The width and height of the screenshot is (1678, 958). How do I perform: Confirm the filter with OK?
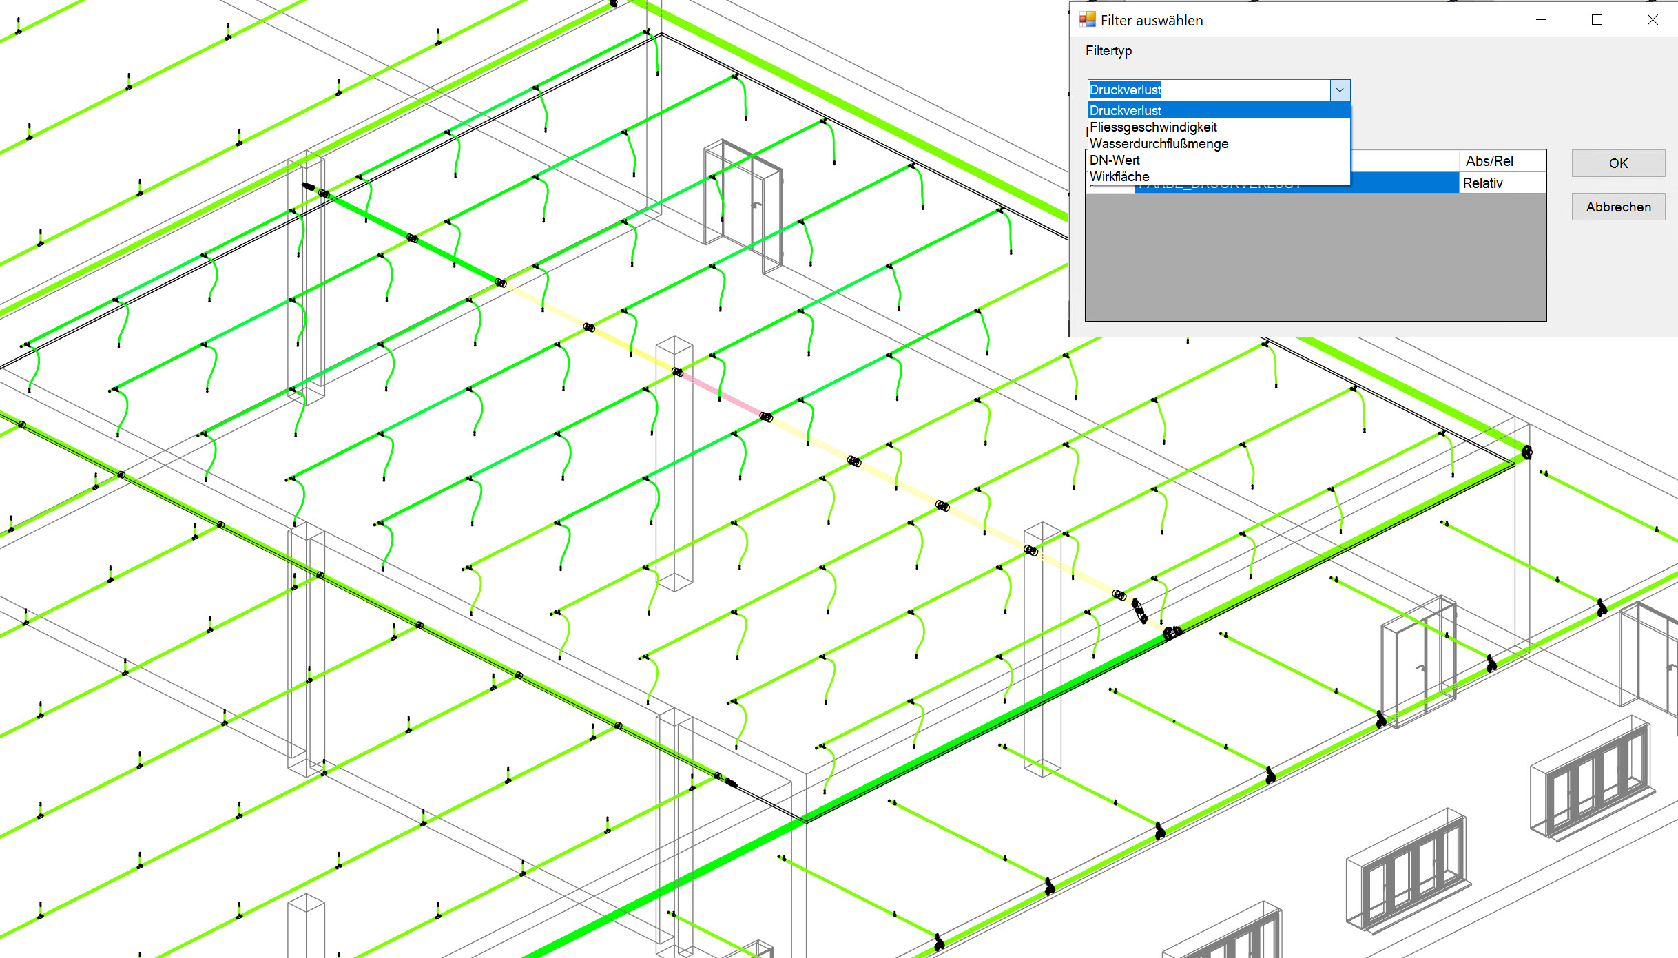1618,163
